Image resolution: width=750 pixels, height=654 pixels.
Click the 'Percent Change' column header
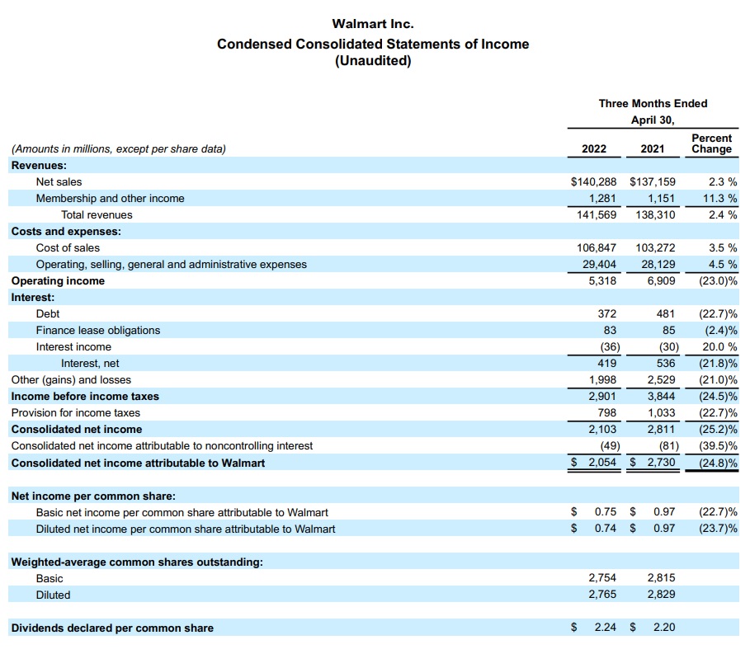point(712,144)
